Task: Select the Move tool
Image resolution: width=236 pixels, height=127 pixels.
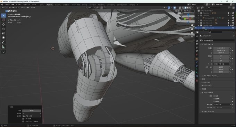Action: (x=3, y=25)
